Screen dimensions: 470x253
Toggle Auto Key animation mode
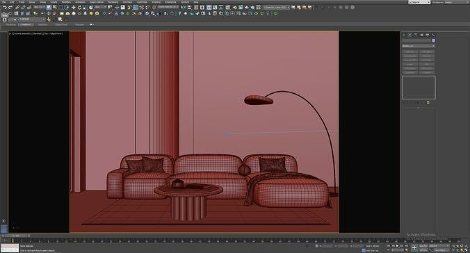pos(423,246)
